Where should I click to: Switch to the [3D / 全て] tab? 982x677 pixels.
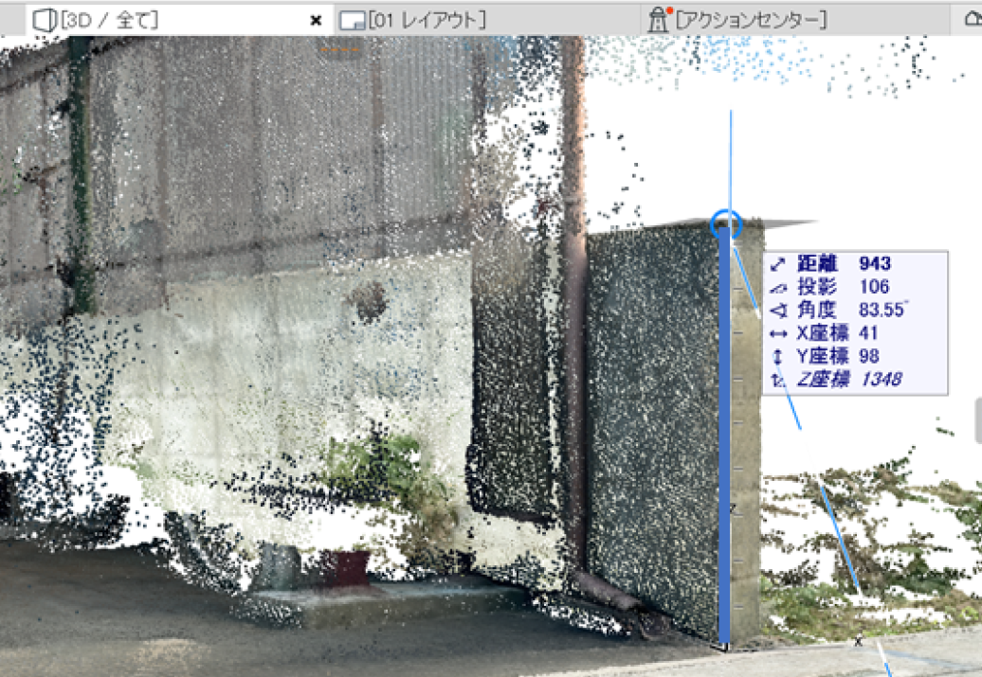(109, 20)
